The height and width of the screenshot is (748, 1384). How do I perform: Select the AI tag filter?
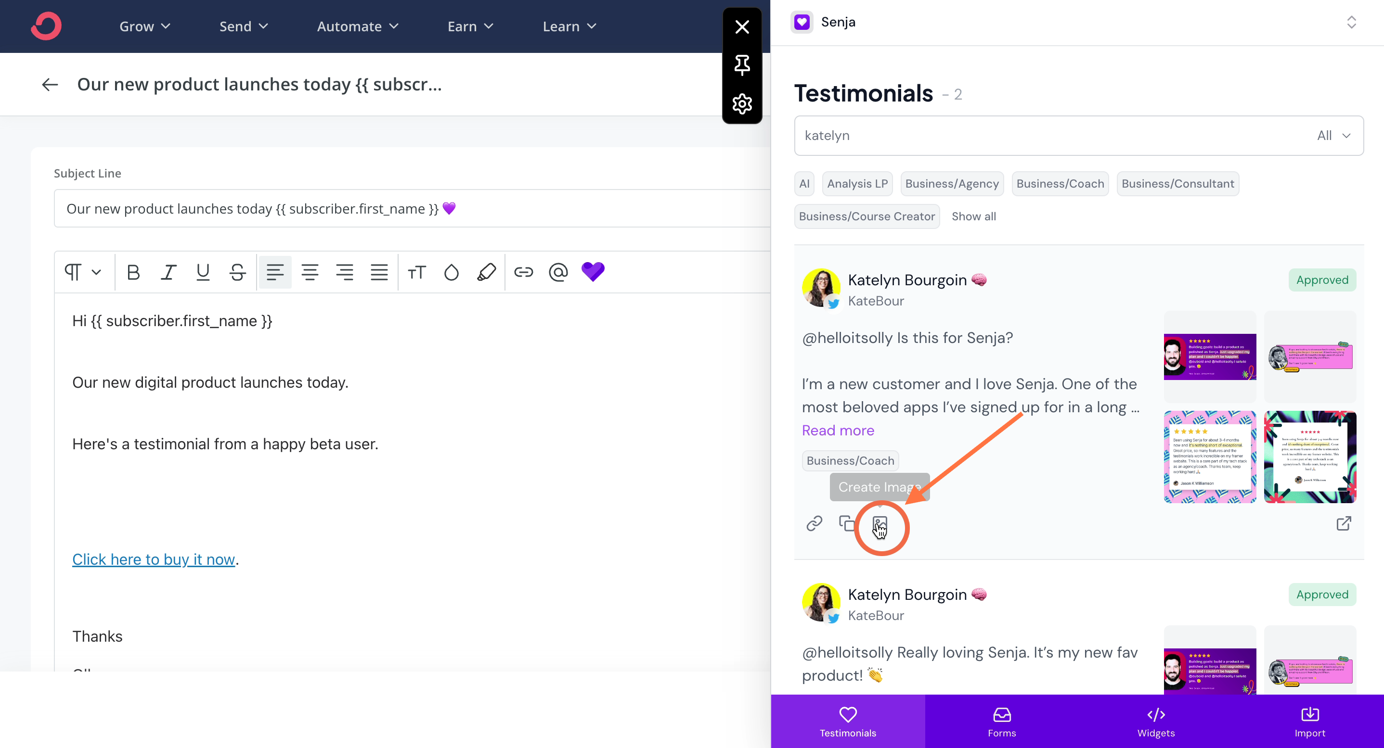[804, 184]
